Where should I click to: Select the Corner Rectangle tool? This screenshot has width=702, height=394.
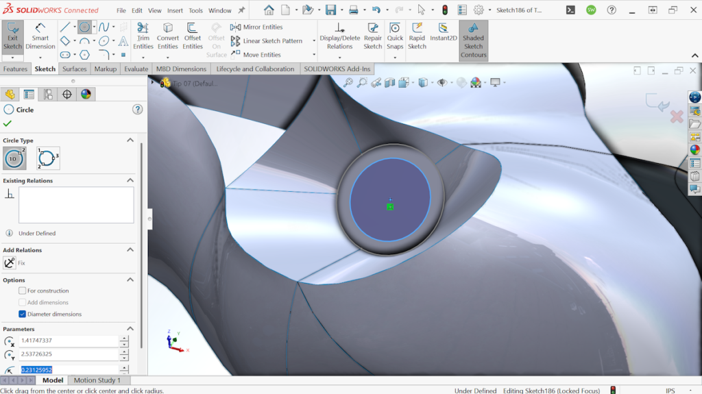[65, 41]
